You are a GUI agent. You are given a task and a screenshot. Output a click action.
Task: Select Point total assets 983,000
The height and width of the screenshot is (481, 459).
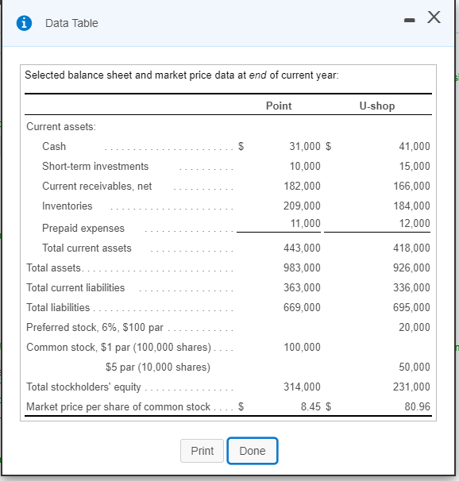click(302, 267)
